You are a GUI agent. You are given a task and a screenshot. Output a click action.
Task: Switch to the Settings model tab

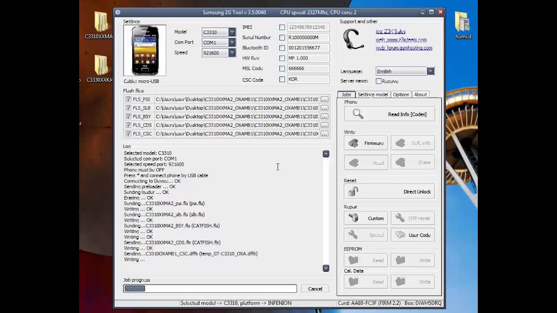372,94
